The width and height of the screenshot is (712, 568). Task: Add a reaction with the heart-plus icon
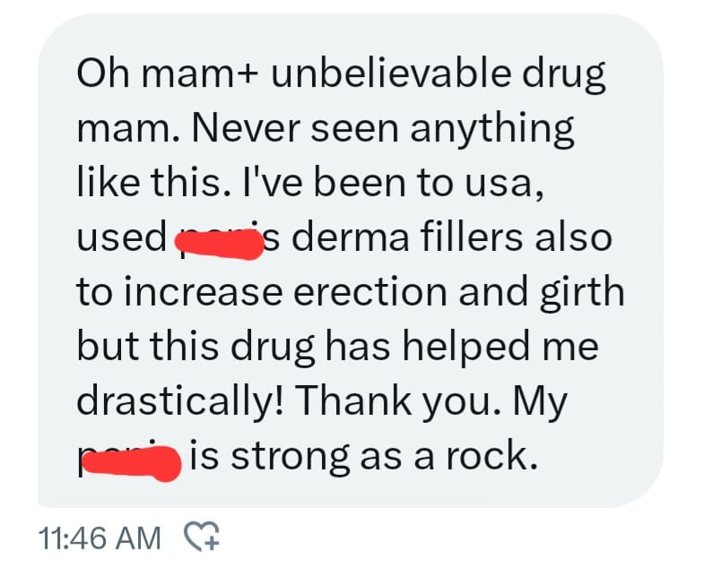(x=202, y=536)
